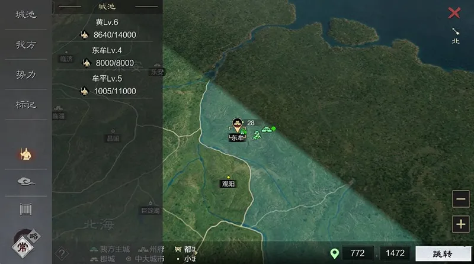Switch to the 势力 tab
474x264 pixels.
click(x=25, y=75)
